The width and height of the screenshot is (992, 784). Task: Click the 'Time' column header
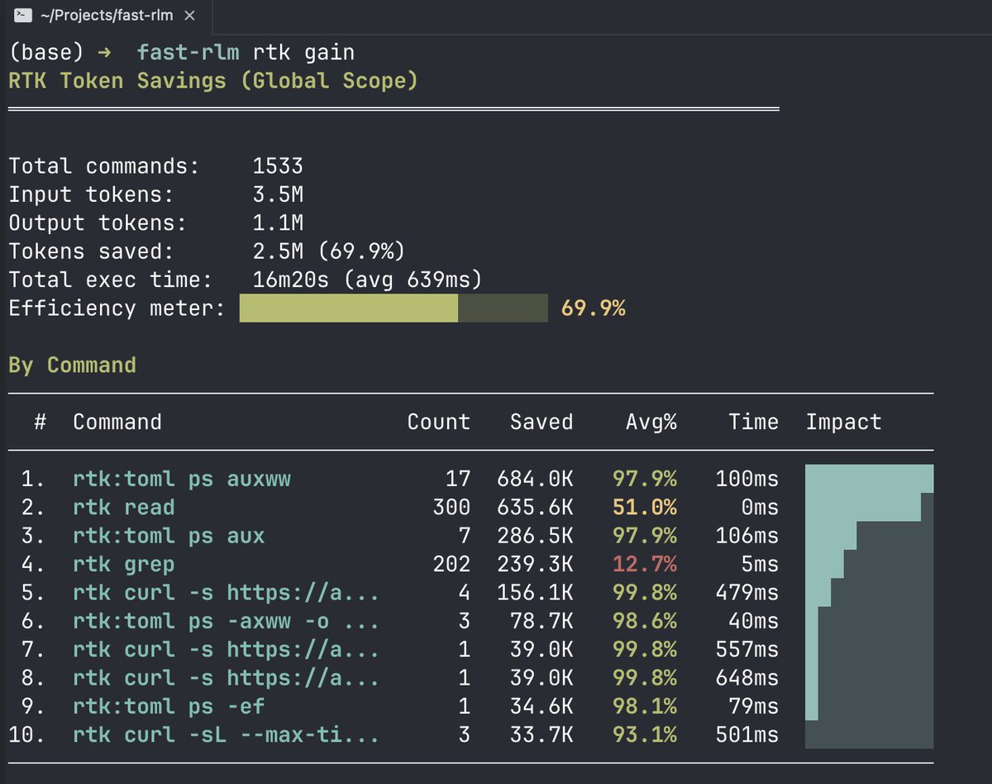(753, 422)
